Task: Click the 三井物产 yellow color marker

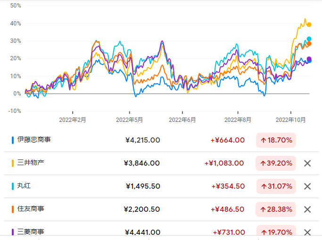Action: (x=13, y=163)
